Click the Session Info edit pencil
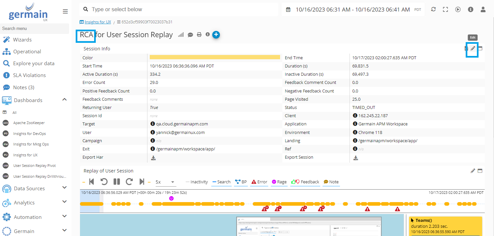Viewport: 494px width, 236px height. click(x=473, y=49)
